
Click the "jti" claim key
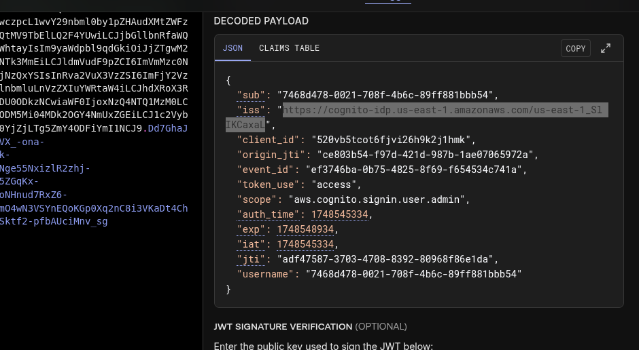pyautogui.click(x=251, y=259)
